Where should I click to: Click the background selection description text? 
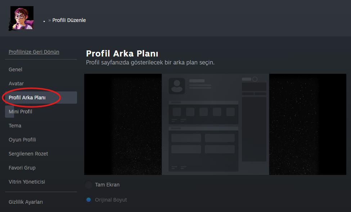coord(150,63)
